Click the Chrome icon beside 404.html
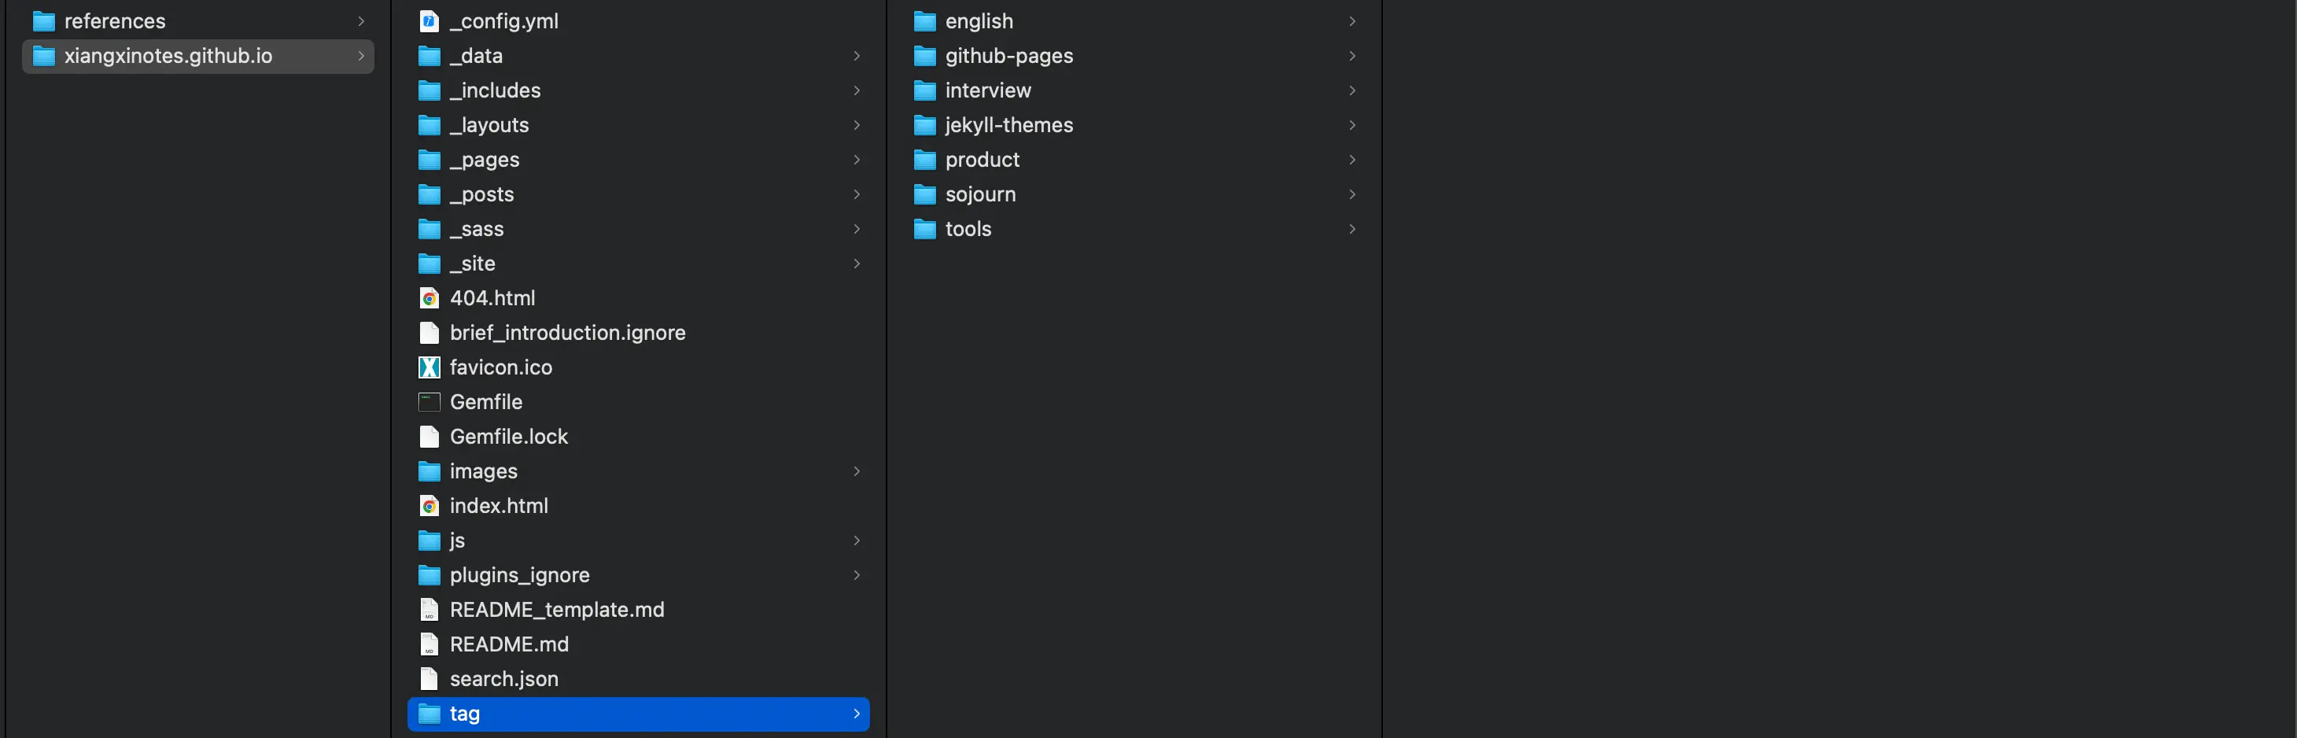This screenshot has width=2297, height=738. (x=429, y=298)
